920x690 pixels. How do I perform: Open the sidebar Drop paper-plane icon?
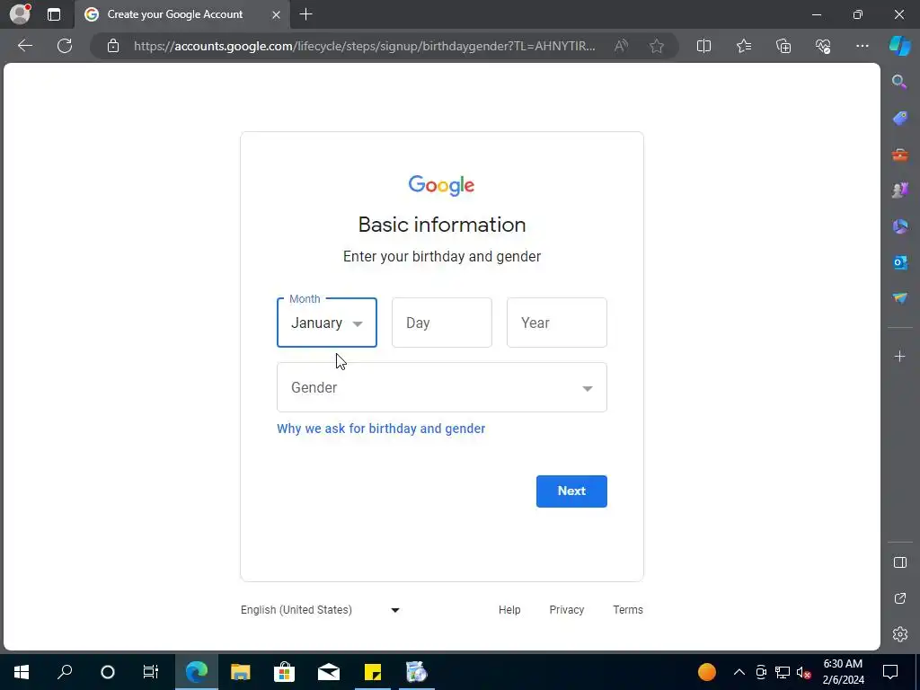click(899, 298)
